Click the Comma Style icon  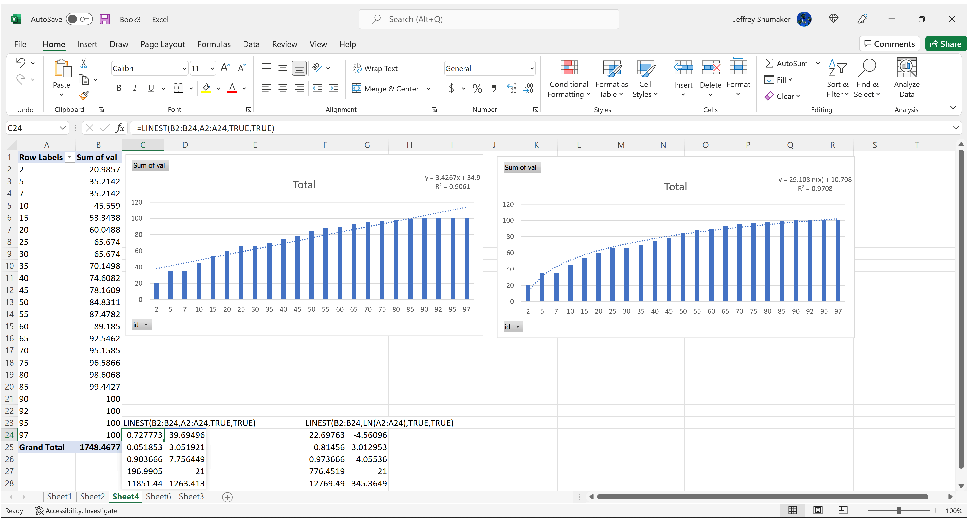point(494,88)
